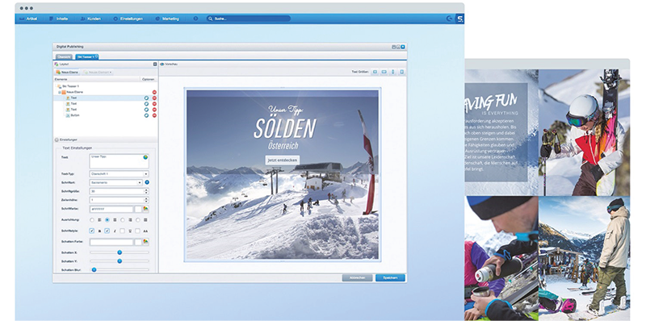This screenshot has height=321, width=646.
Task: Click the Zeilenhöhe spinner arrows
Action: coord(146,200)
